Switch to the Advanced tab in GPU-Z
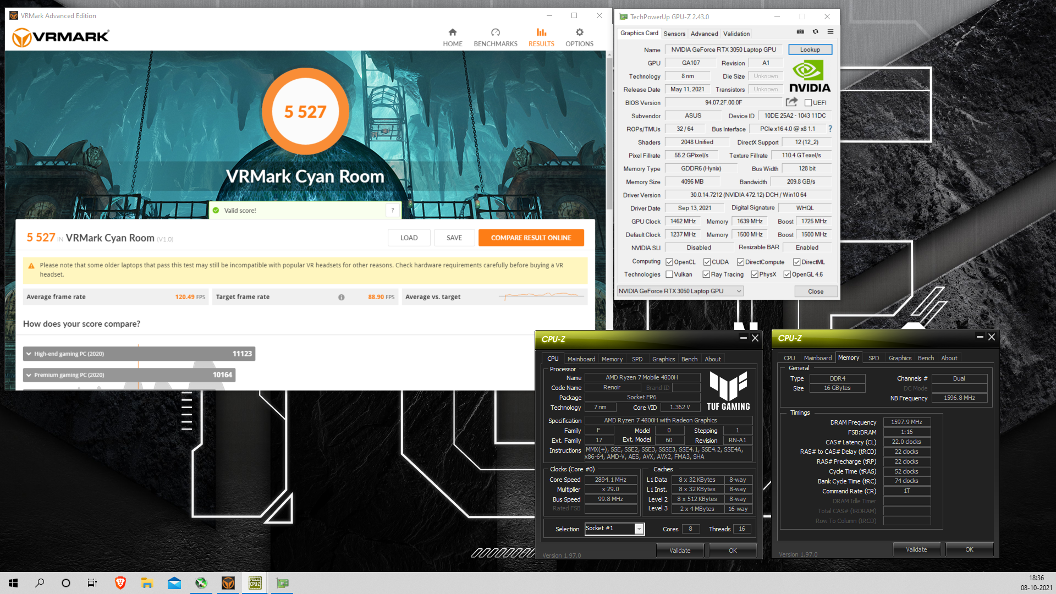Screen dimensions: 1056x594 pyautogui.click(x=704, y=34)
